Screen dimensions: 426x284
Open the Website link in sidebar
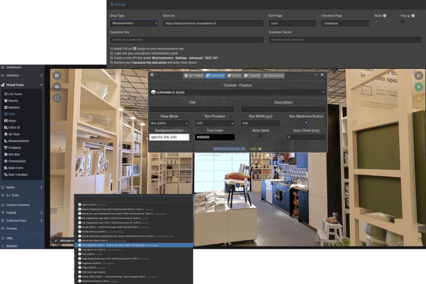click(x=11, y=246)
